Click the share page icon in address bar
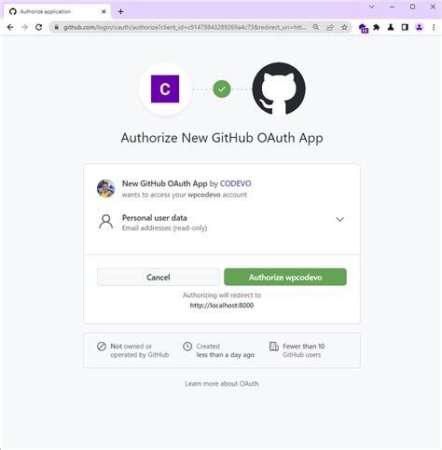The image size is (442, 450). click(x=330, y=27)
